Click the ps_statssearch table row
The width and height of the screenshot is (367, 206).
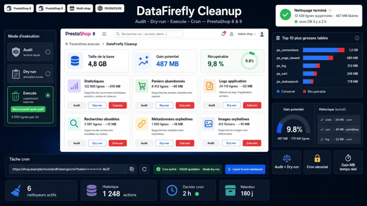coord(317,82)
